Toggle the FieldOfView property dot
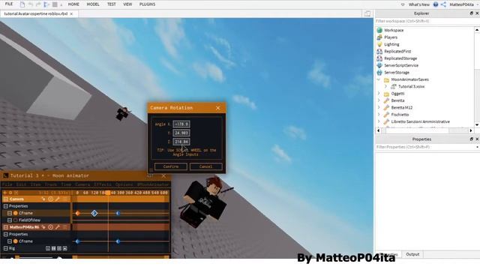The width and height of the screenshot is (480, 270). tap(15, 220)
